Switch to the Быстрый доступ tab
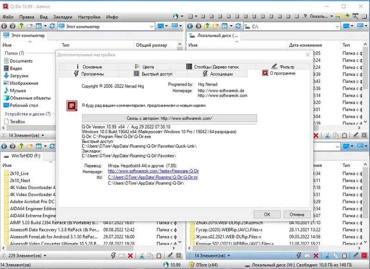Screen dimensions: 370x269 coord(154,74)
